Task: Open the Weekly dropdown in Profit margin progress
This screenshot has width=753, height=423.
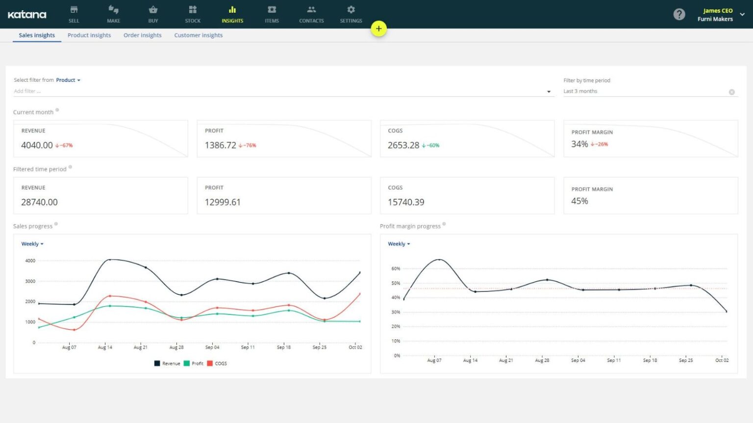Action: (399, 244)
